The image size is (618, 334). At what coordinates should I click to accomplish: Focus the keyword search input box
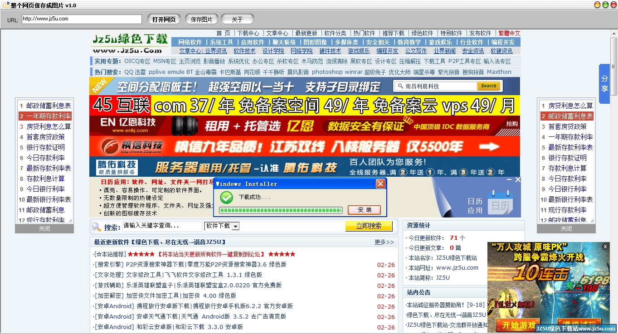162,226
